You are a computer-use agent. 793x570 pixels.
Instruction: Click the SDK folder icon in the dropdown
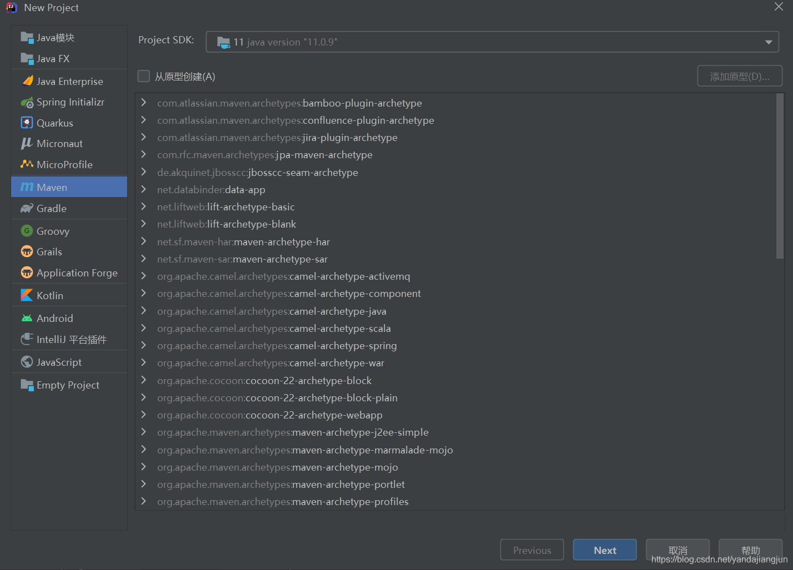[223, 42]
